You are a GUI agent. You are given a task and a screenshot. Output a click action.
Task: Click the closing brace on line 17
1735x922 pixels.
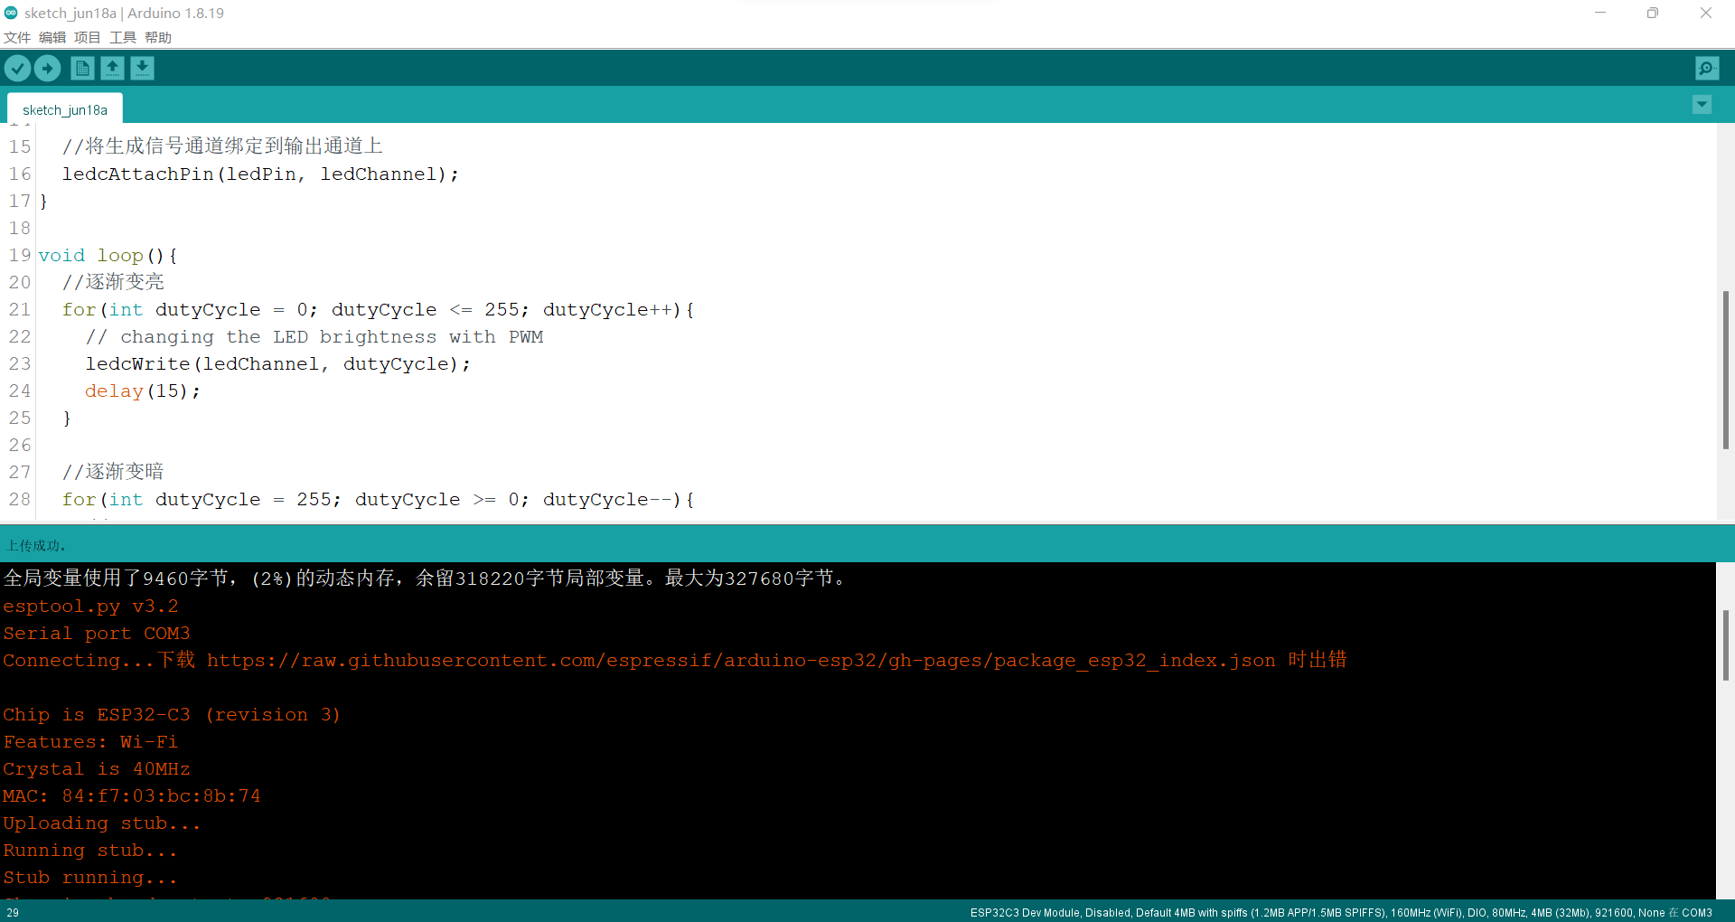[43, 201]
